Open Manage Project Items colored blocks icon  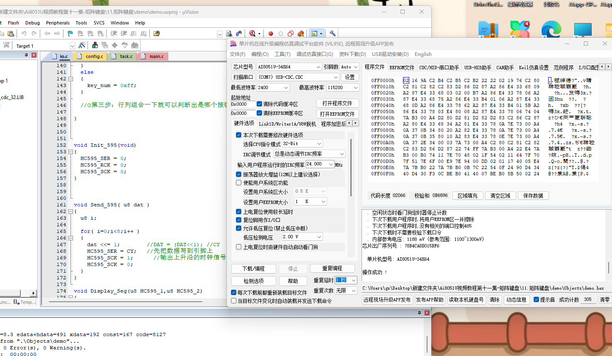[x=95, y=45]
